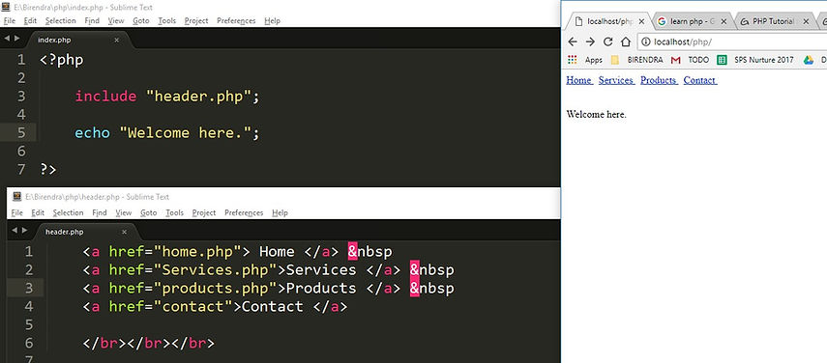Open Preferences menu in header.php window
Viewport: 827px width, 363px height.
tap(244, 213)
